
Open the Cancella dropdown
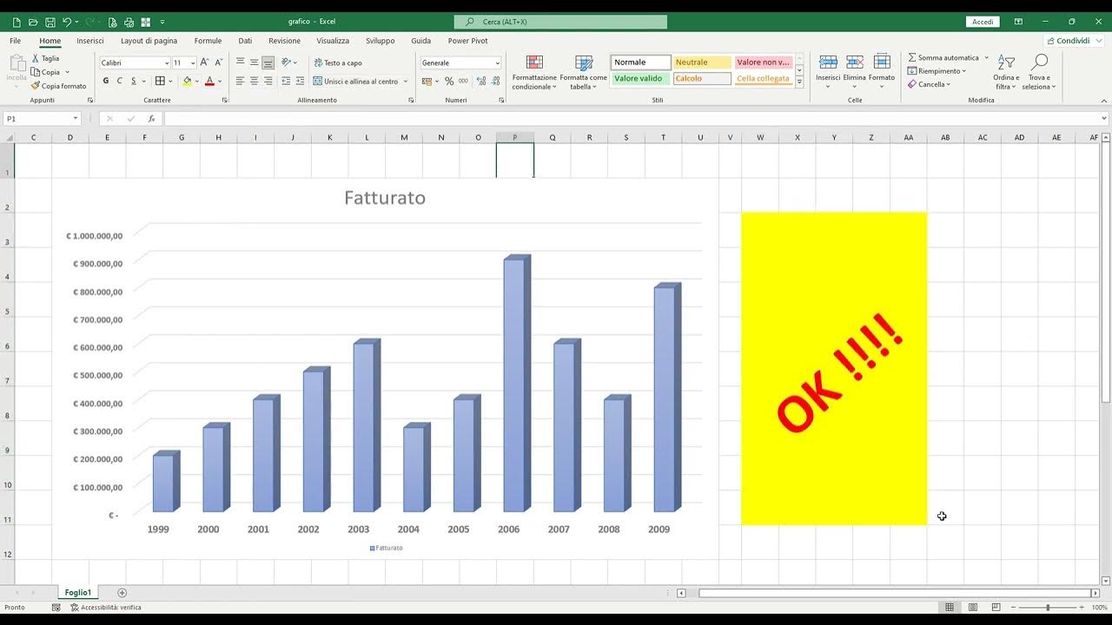coord(930,84)
